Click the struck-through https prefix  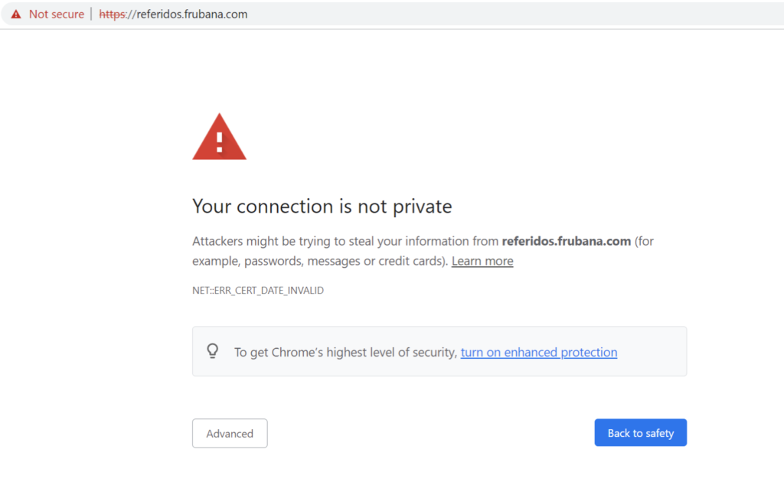113,15
